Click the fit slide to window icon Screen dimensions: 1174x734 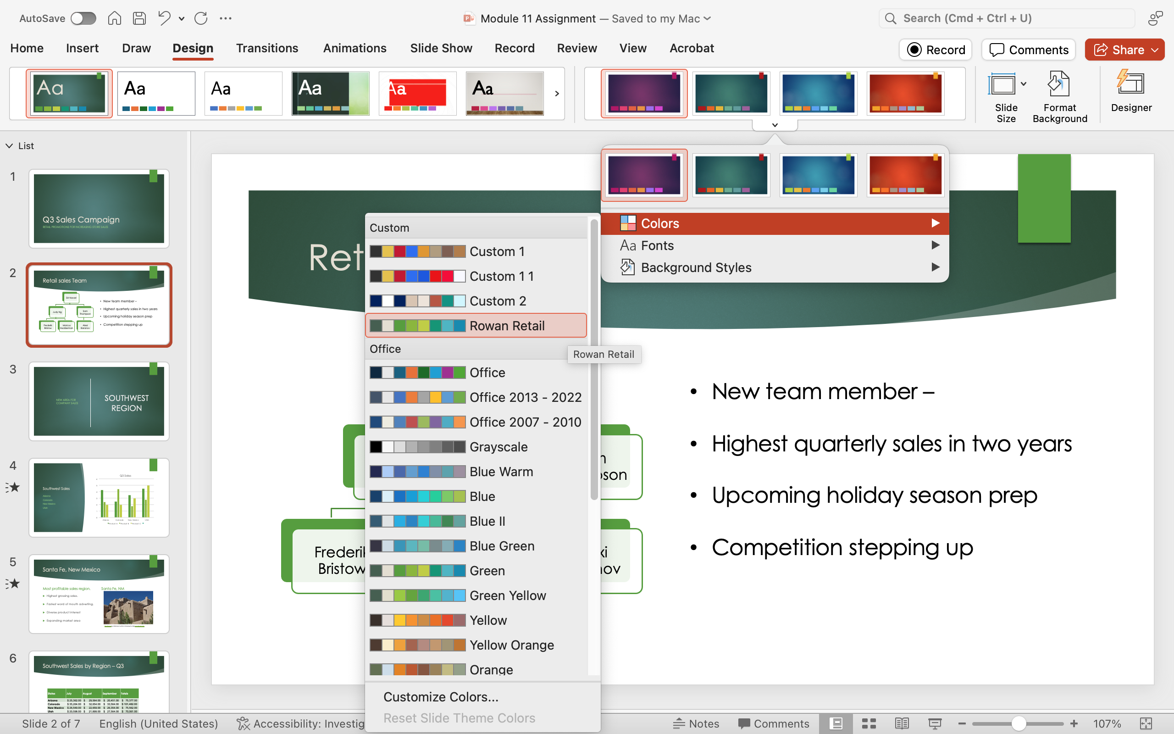point(1146,723)
